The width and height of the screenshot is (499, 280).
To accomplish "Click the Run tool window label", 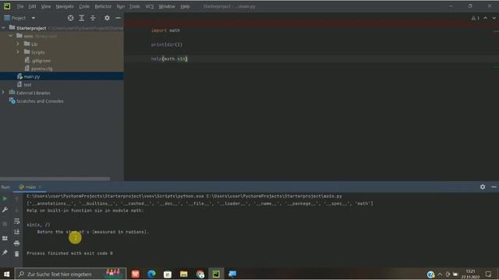I will (5, 187).
